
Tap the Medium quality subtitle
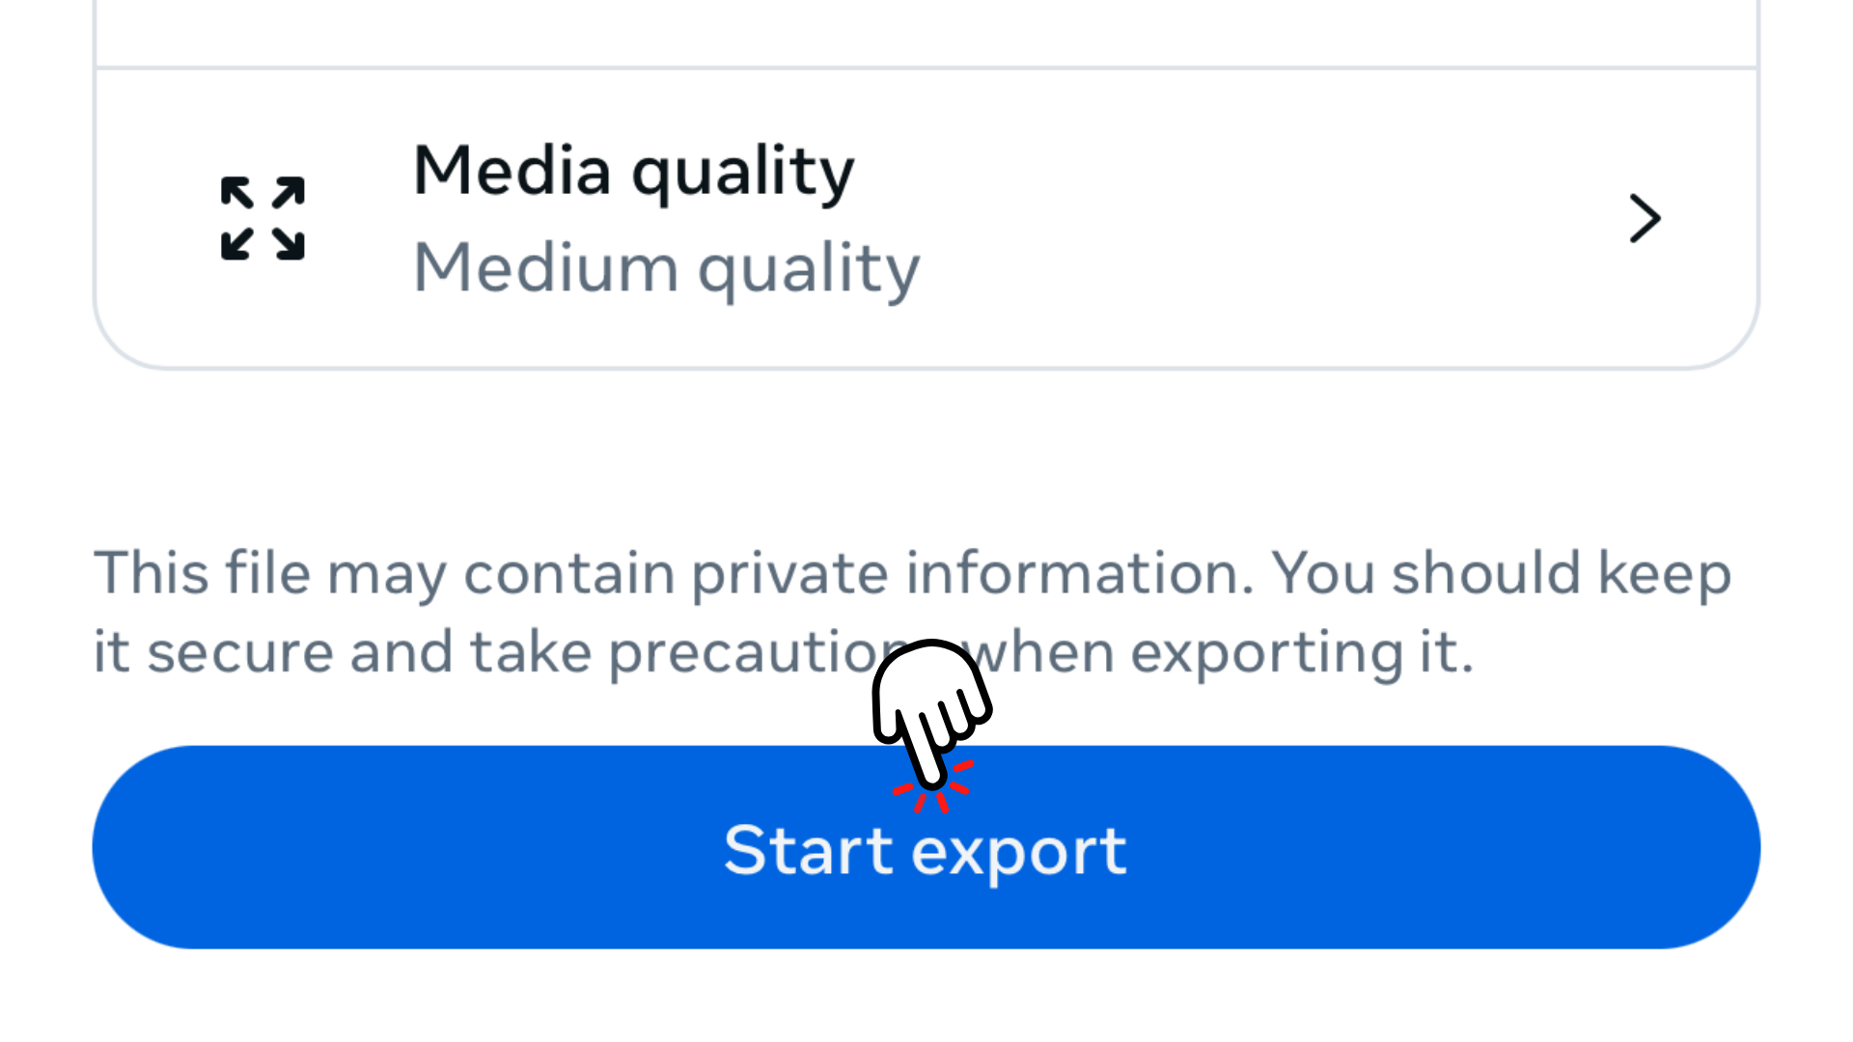click(666, 268)
